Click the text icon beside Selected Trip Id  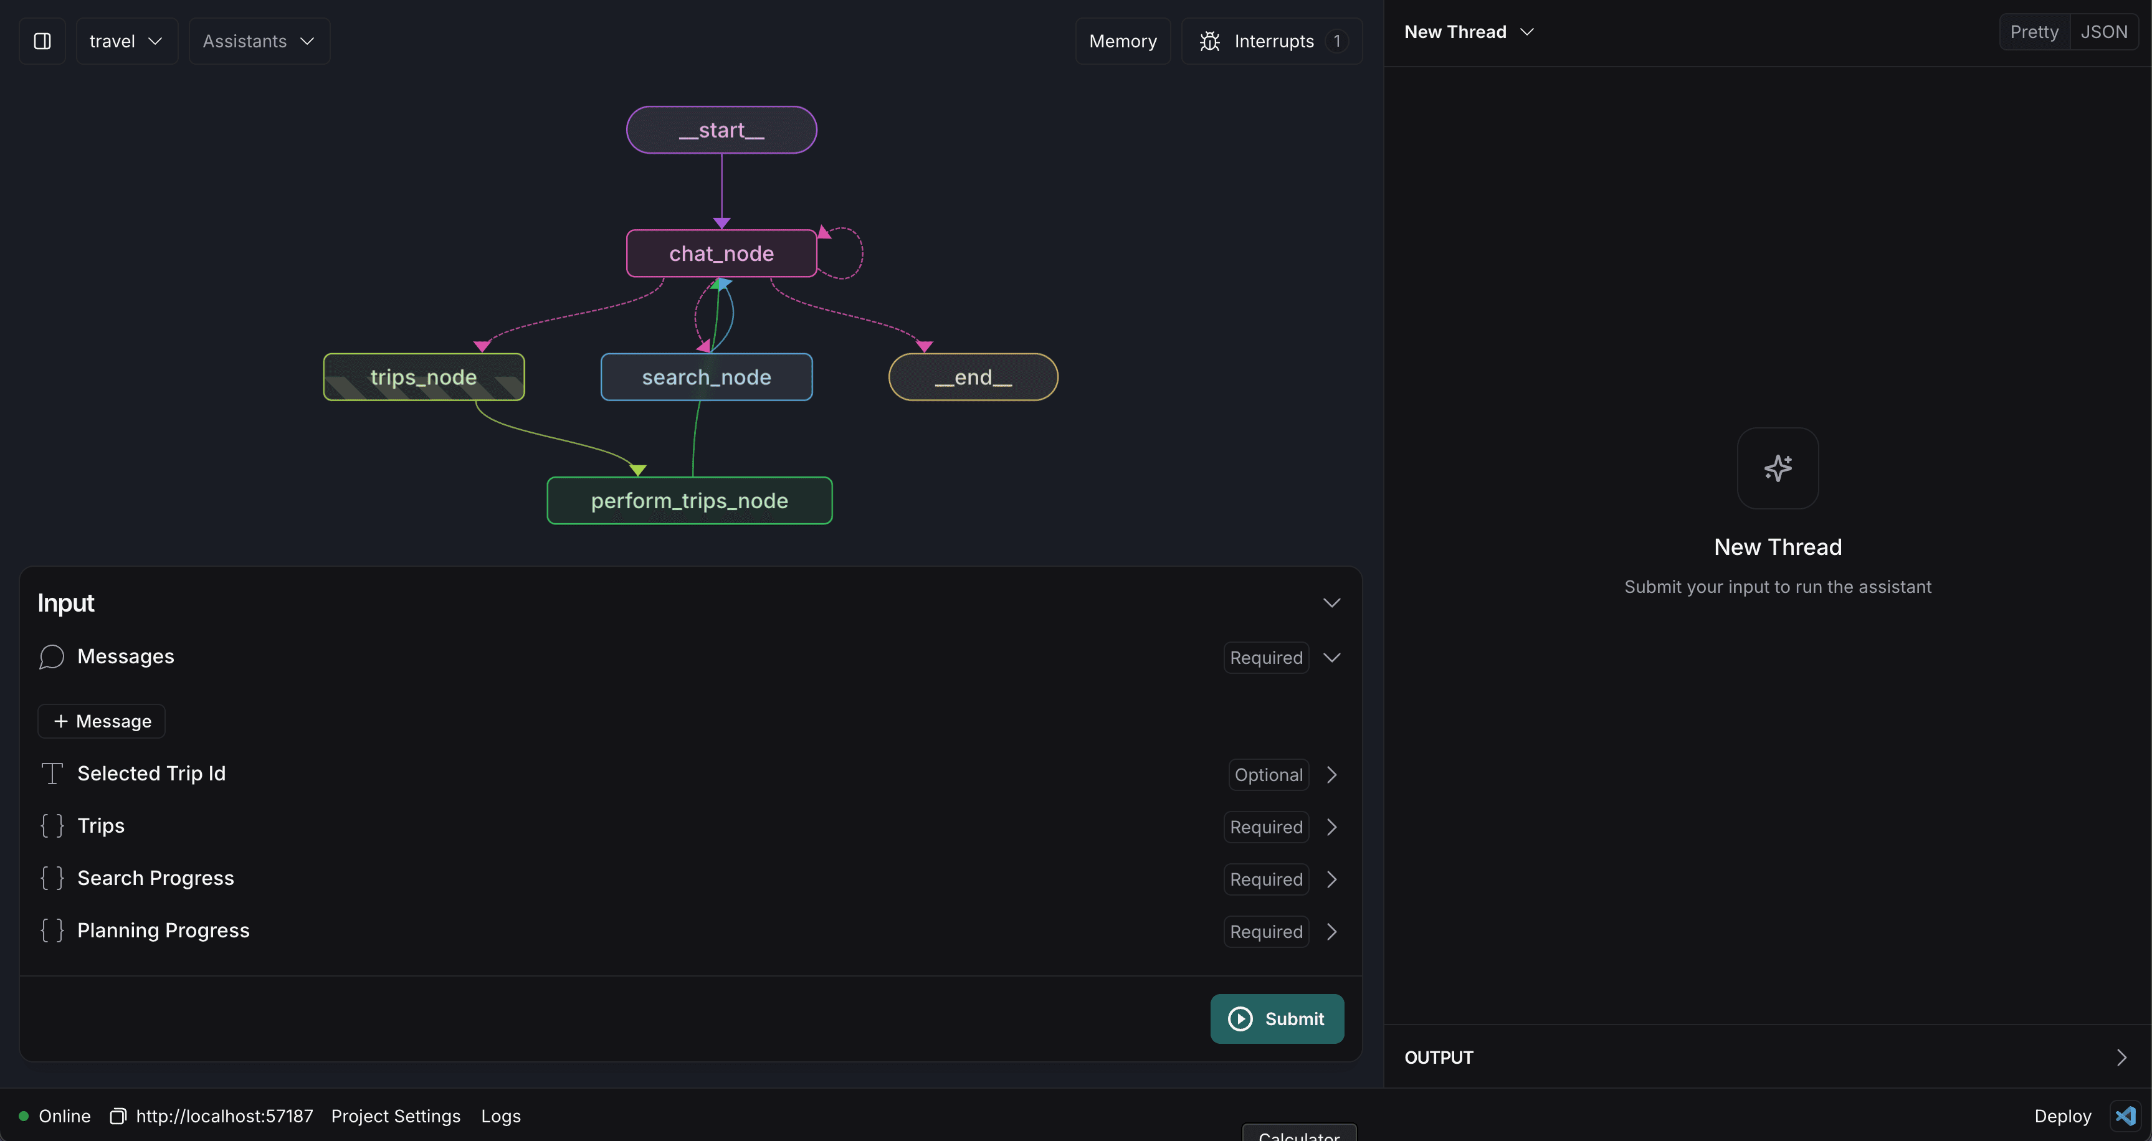tap(52, 774)
